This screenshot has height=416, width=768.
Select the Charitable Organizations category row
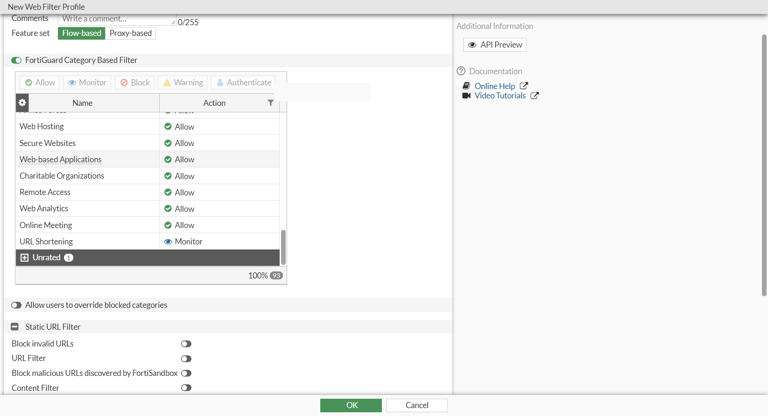point(148,176)
